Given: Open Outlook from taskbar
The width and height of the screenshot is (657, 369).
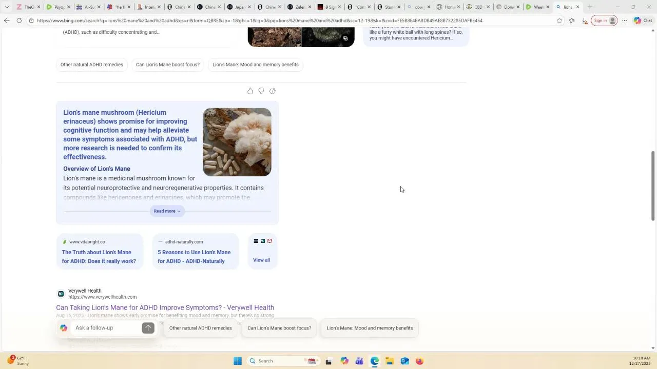Looking at the screenshot, I should coord(404,361).
